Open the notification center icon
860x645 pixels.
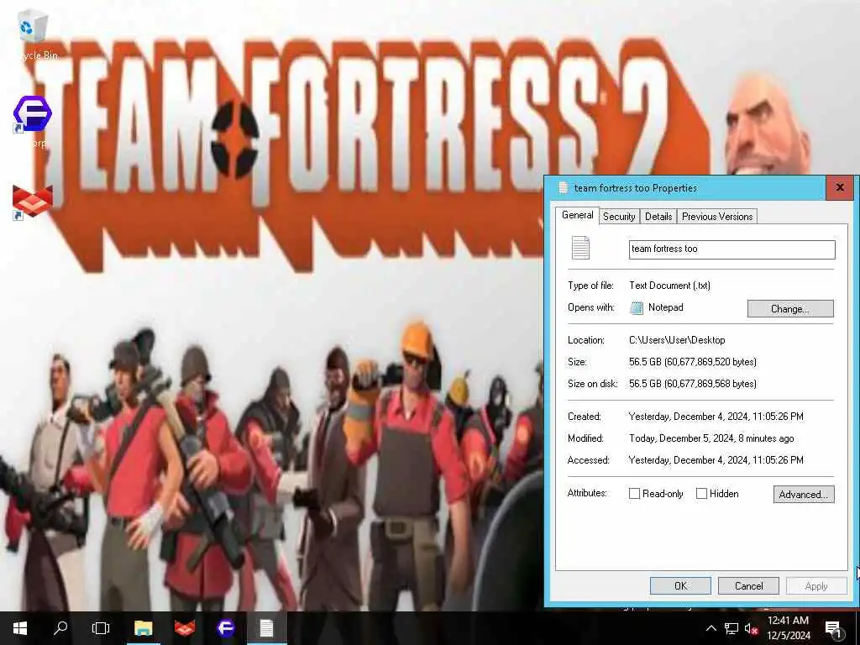[x=833, y=629]
